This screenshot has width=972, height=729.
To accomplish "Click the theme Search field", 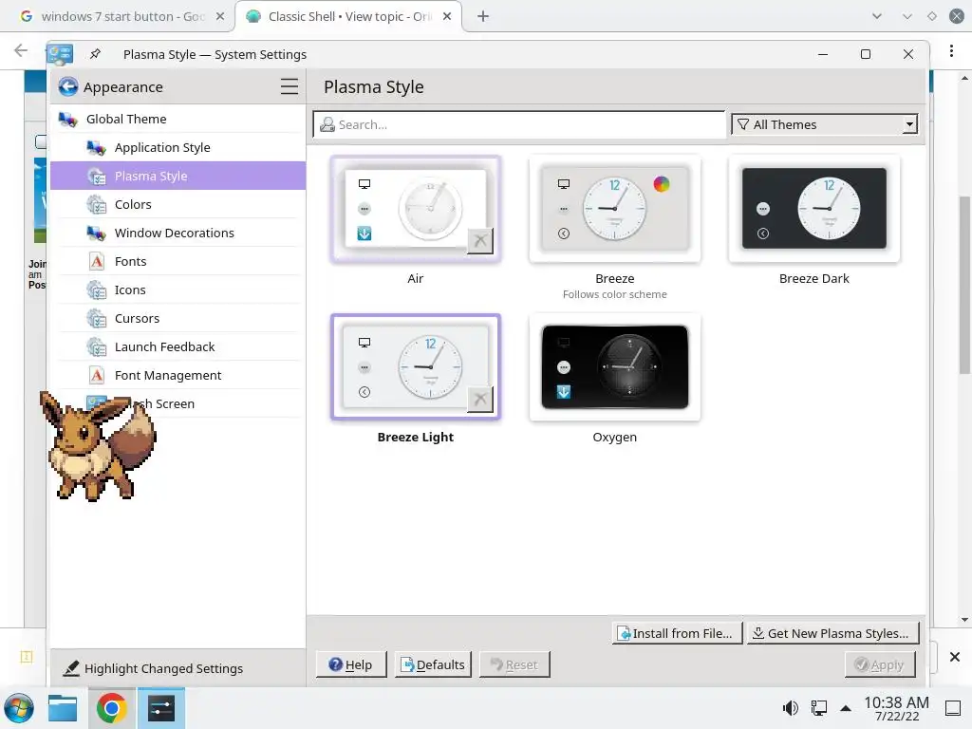I will (x=519, y=124).
